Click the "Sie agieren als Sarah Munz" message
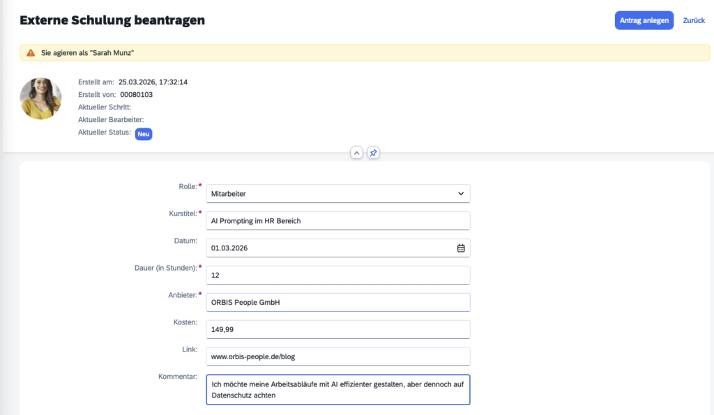This screenshot has width=714, height=415. [88, 53]
